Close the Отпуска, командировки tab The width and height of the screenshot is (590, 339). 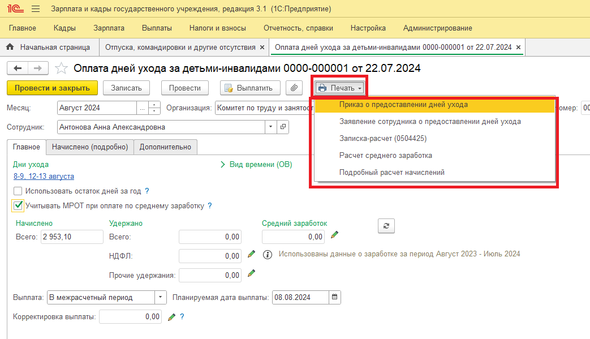(262, 48)
